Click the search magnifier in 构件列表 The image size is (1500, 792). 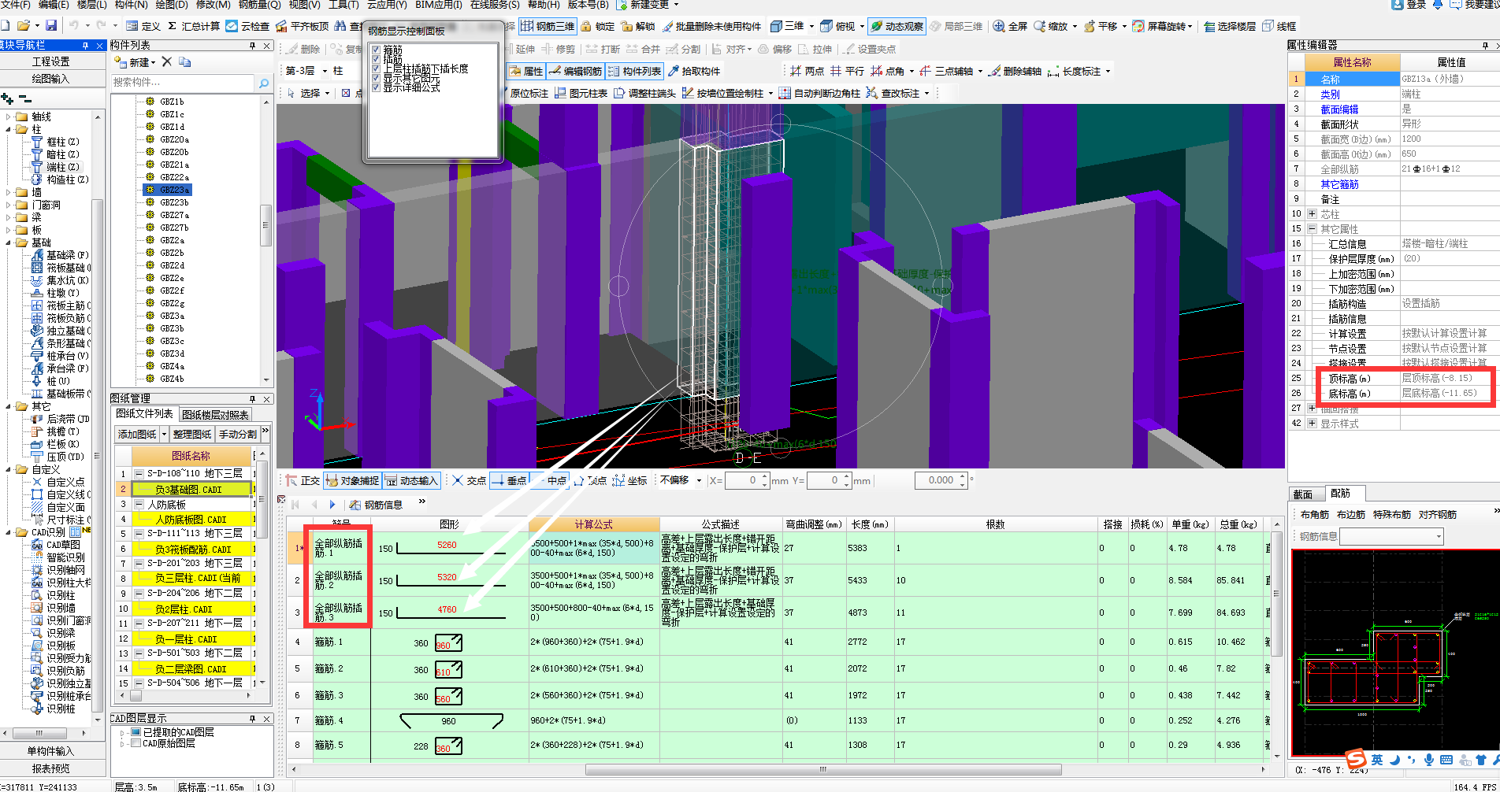[264, 83]
